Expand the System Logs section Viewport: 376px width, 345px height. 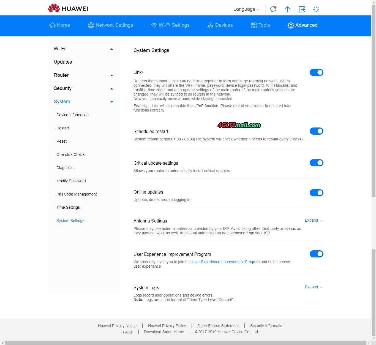(x=314, y=287)
